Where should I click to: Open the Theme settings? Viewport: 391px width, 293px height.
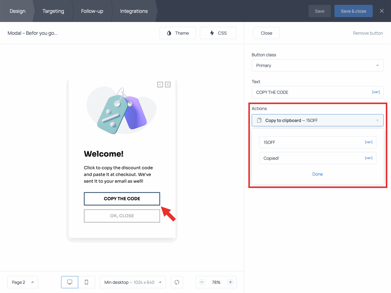tap(178, 33)
